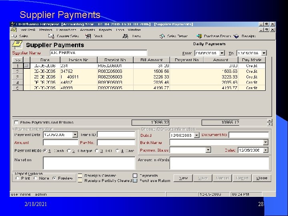The height and width of the screenshot is (216, 288).
Task: Open the Accounts menu
Action: coord(88,30)
